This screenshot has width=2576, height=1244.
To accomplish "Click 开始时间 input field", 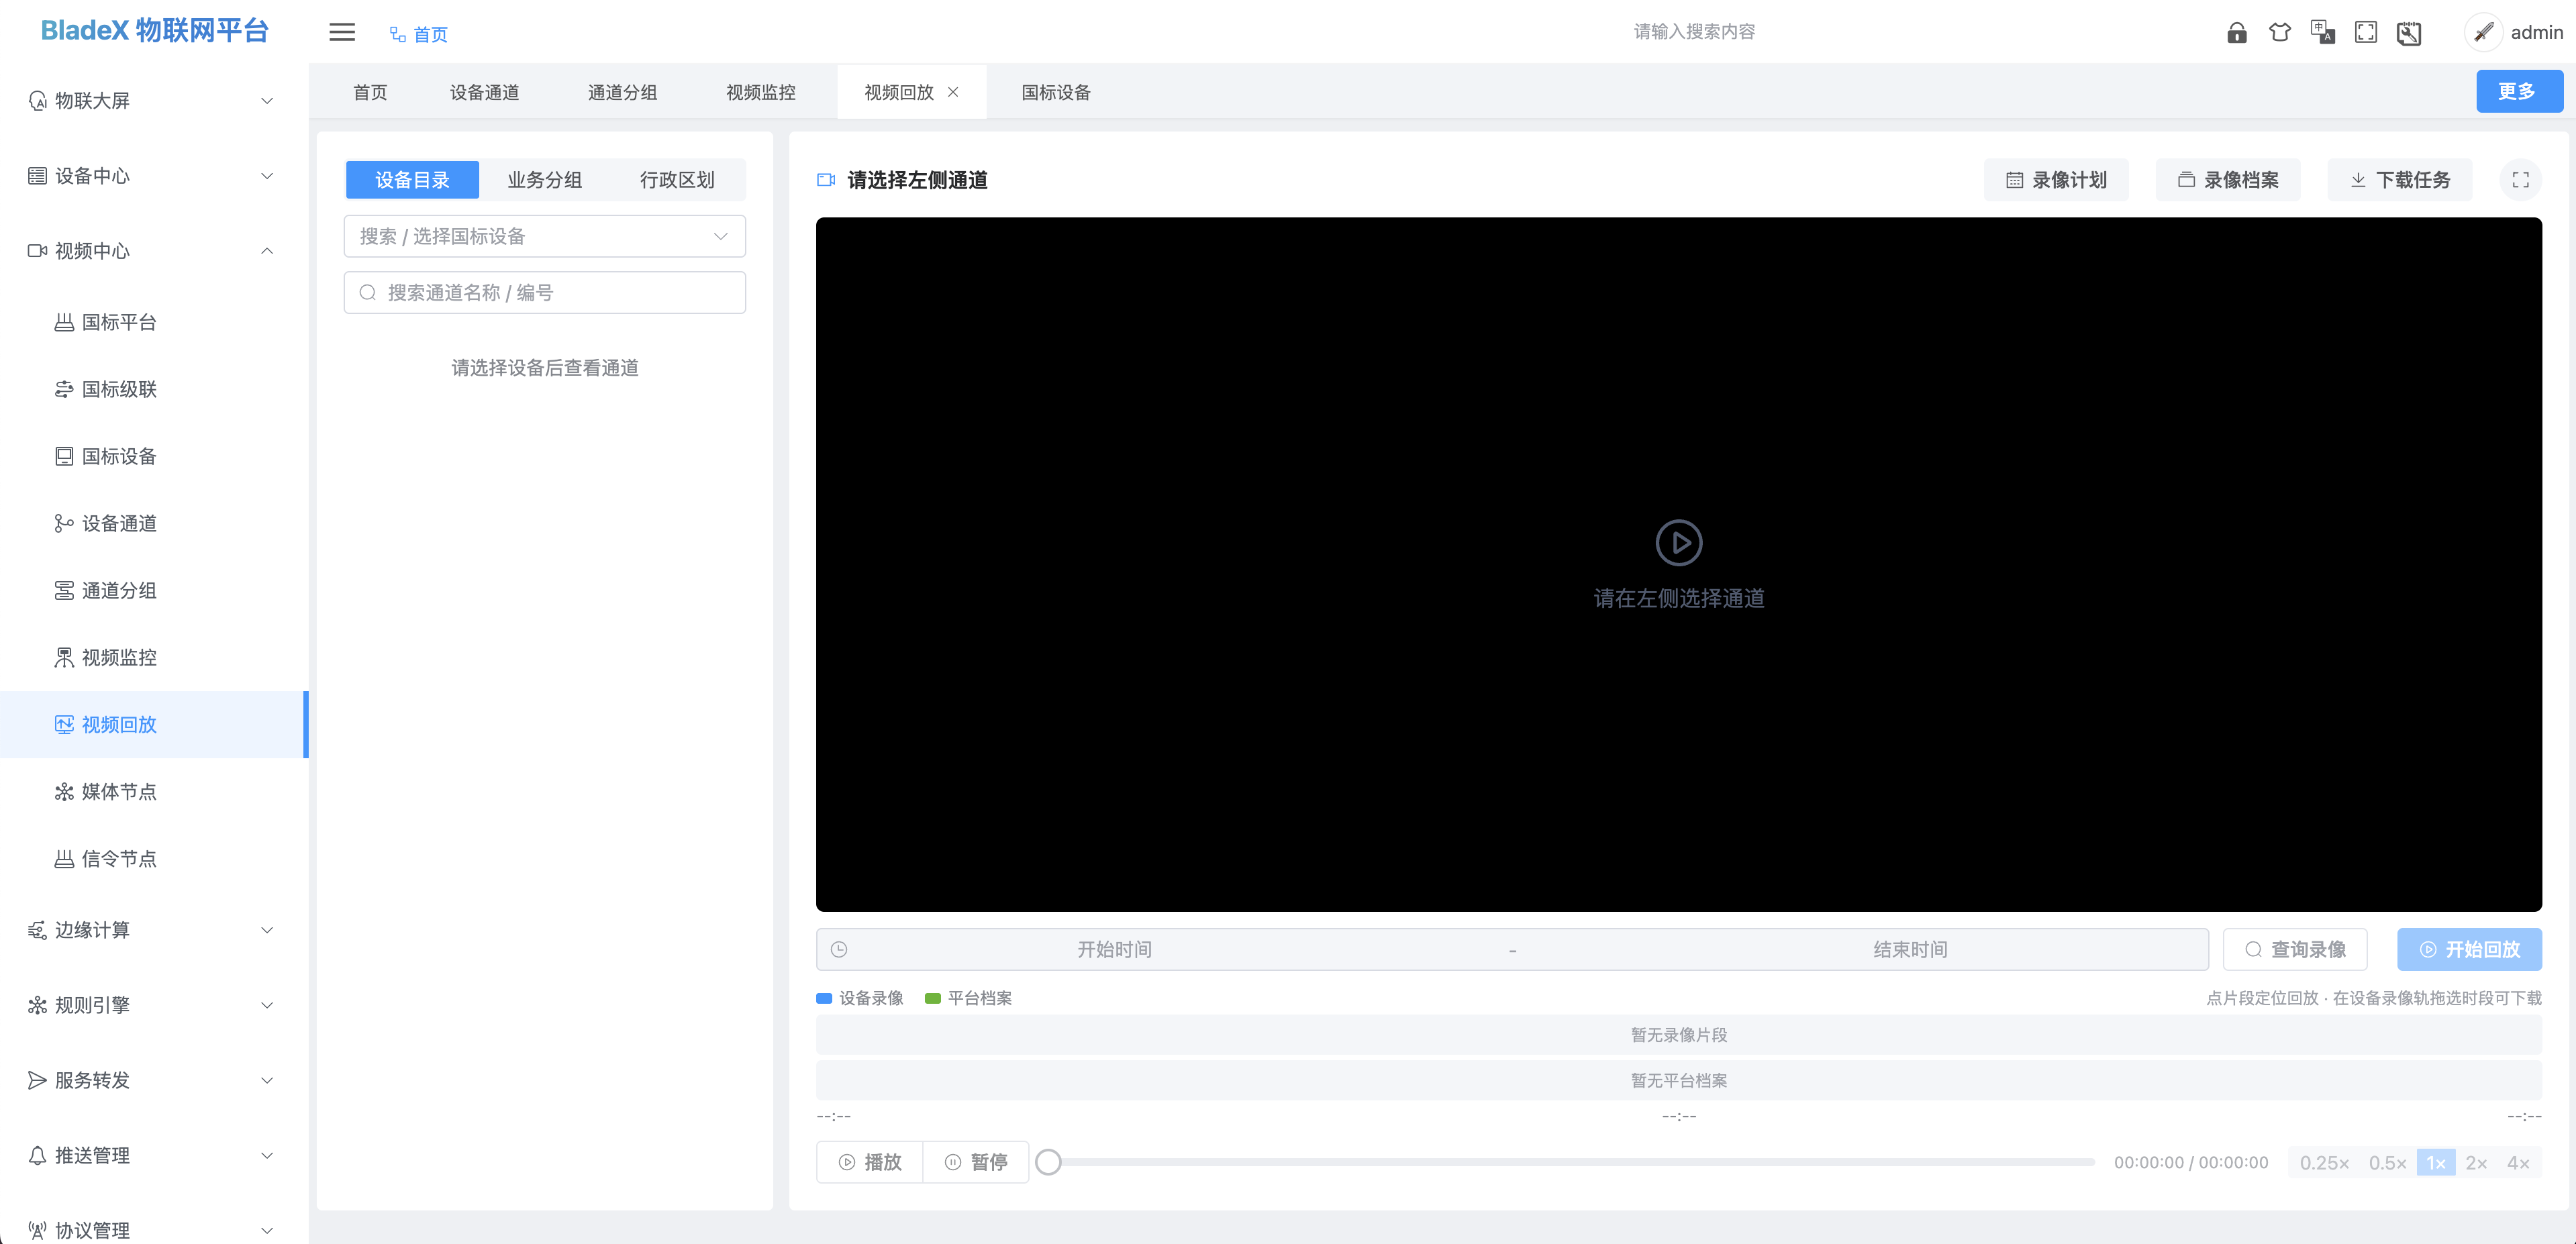I will click(x=1114, y=949).
